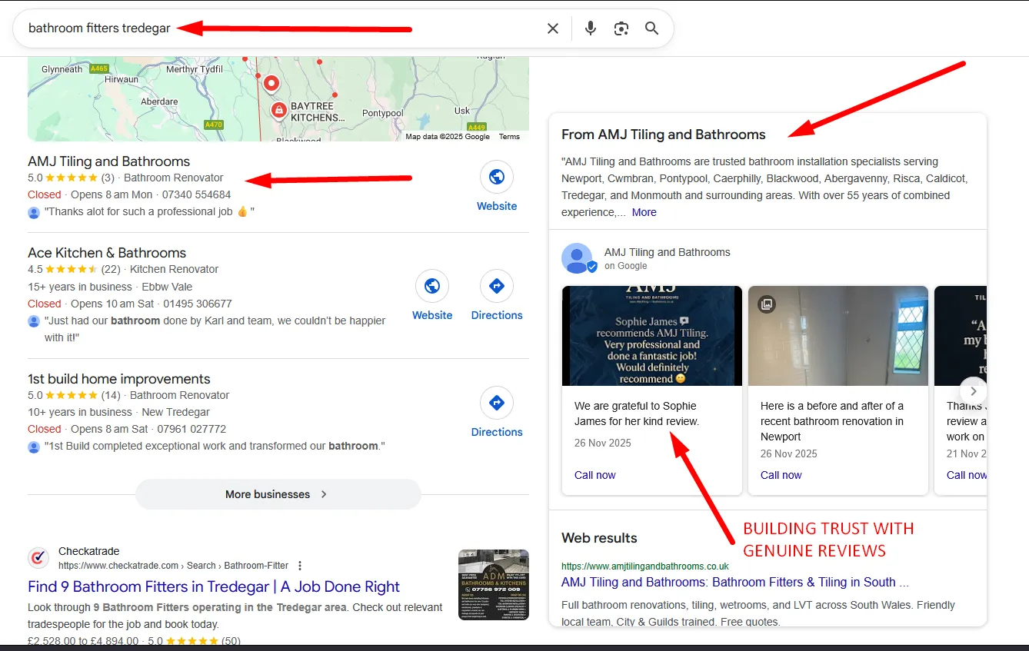Expand AMJ description with More link
This screenshot has height=651, width=1029.
coord(644,212)
